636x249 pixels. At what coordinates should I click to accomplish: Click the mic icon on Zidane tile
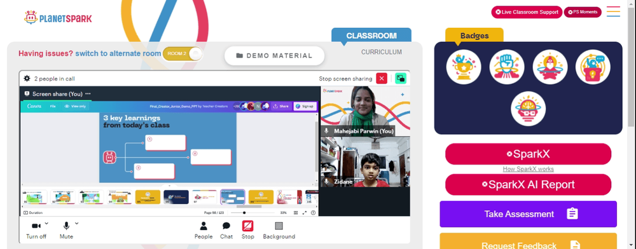[x=326, y=182]
